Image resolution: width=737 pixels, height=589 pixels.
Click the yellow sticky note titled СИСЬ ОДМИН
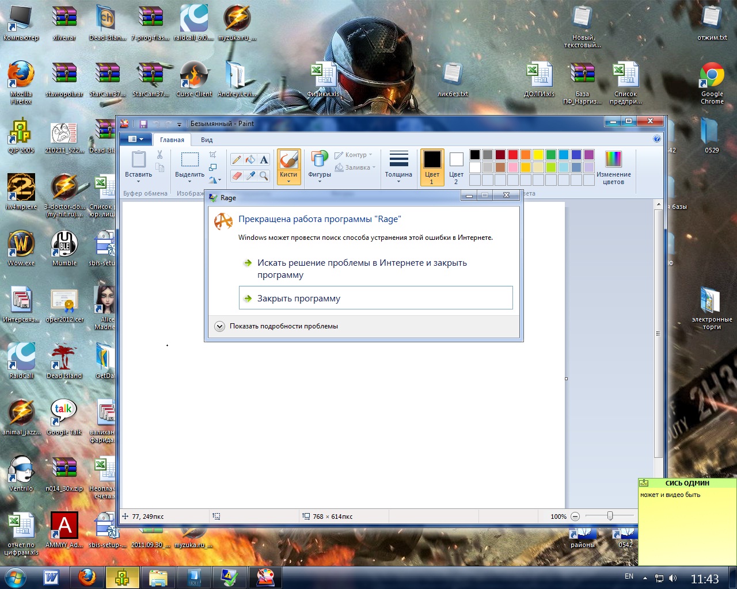click(687, 521)
